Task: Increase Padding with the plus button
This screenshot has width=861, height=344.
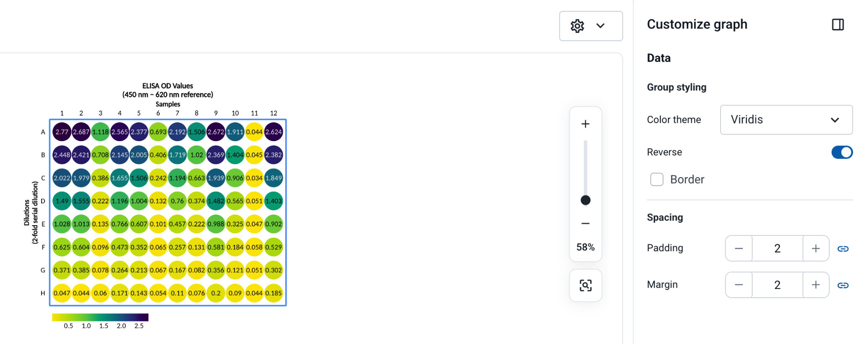Action: (816, 248)
